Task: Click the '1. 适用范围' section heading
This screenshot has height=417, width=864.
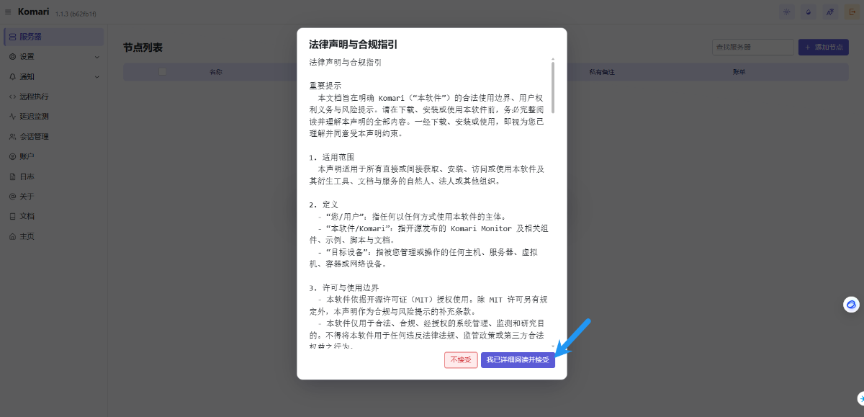Action: [332, 157]
